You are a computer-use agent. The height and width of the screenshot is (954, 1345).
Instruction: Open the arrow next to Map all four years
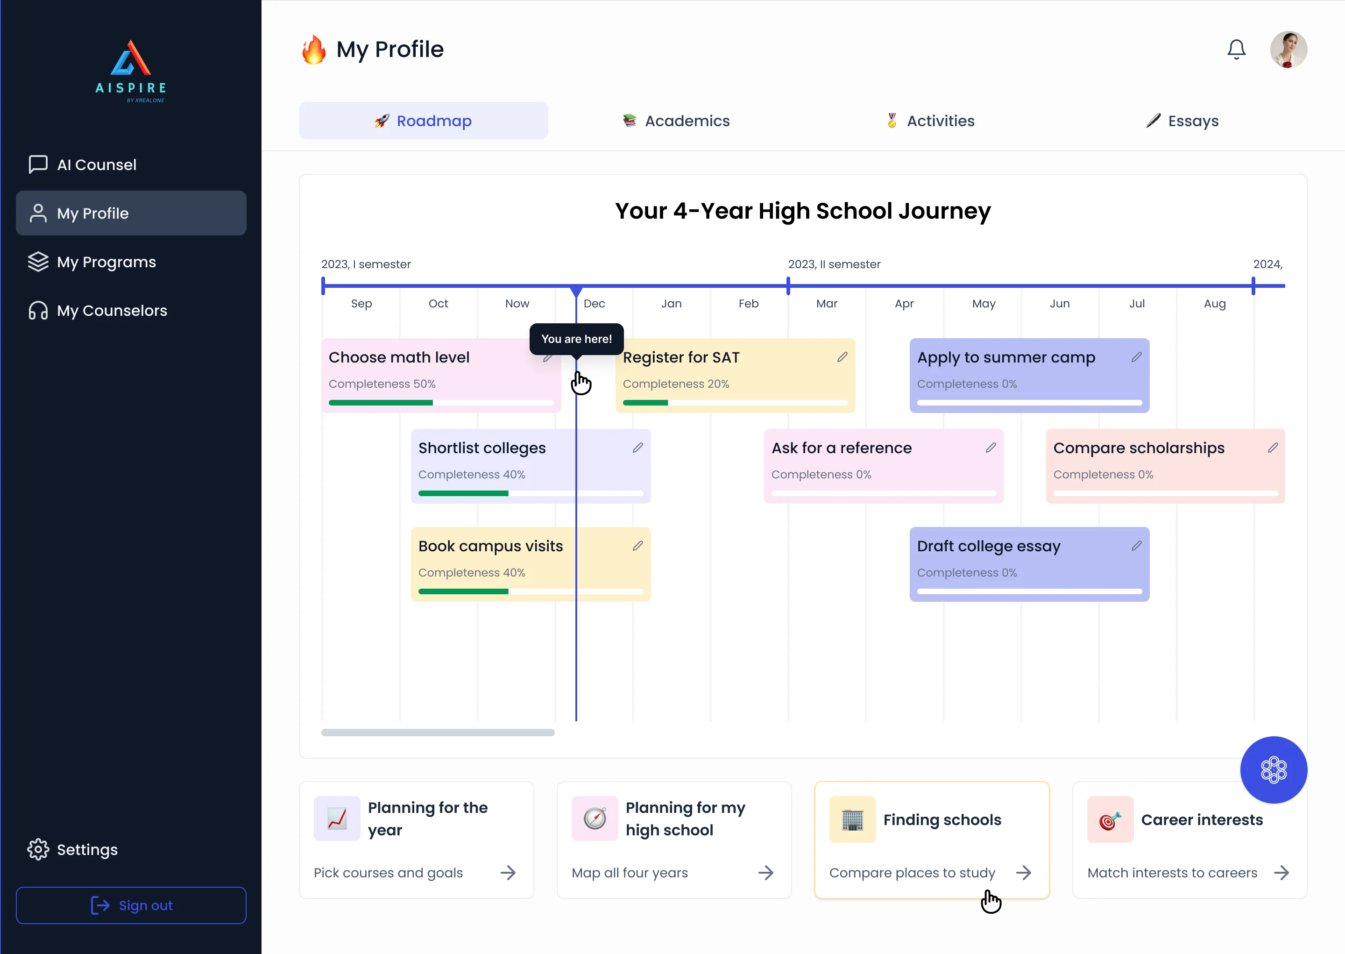pyautogui.click(x=766, y=873)
